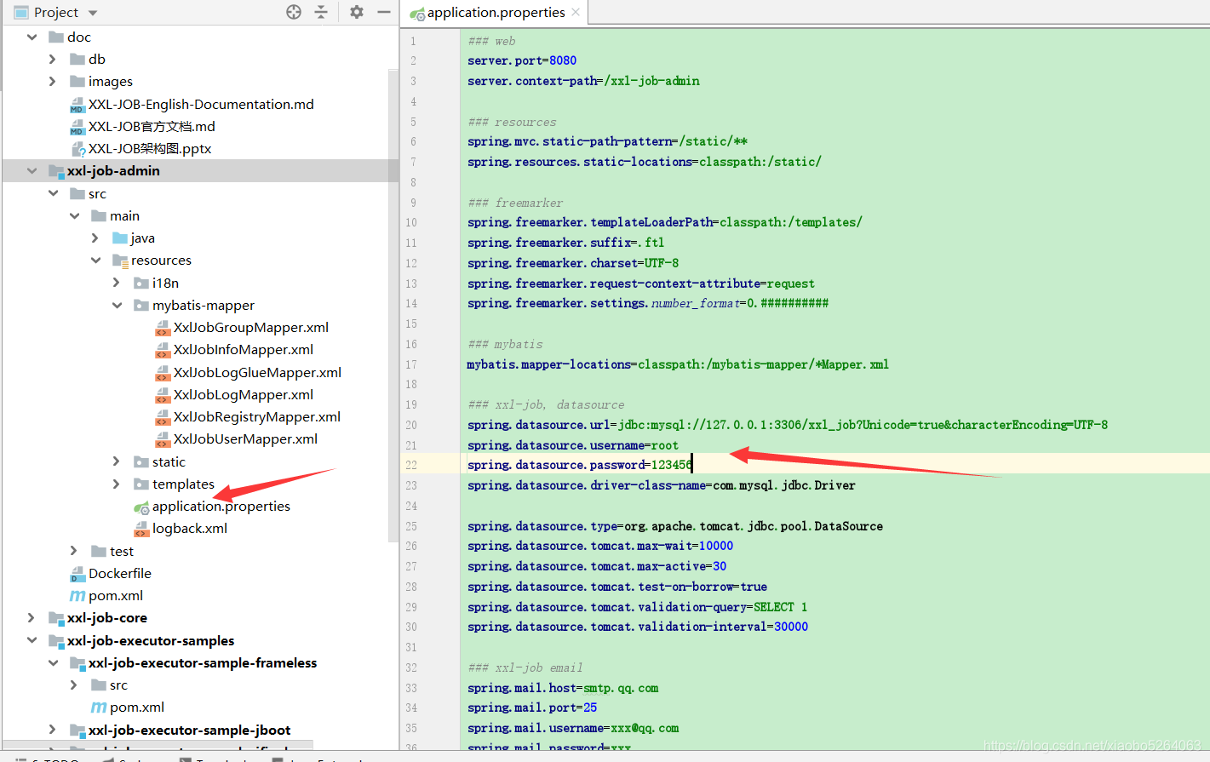
Task: Click the XXL-JOB架构图.pptx file icon
Action: tap(77, 149)
